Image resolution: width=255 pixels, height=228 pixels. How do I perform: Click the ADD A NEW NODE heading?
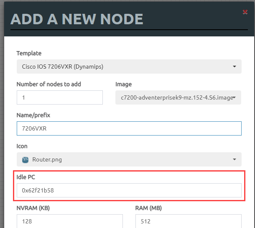point(77,19)
